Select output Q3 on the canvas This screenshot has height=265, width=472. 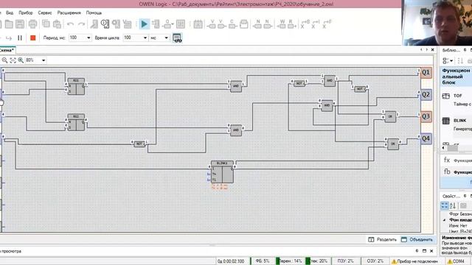click(x=426, y=116)
